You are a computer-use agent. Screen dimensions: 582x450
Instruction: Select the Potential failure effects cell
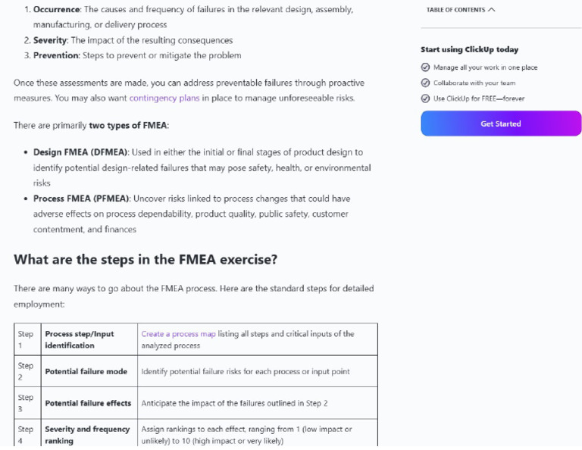[89, 403]
